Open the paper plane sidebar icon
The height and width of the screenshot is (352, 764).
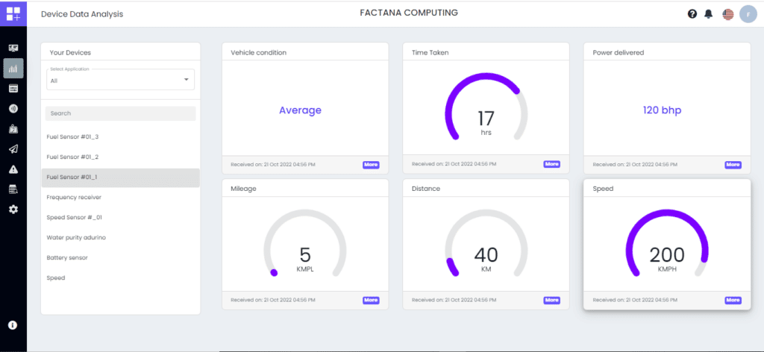click(13, 149)
